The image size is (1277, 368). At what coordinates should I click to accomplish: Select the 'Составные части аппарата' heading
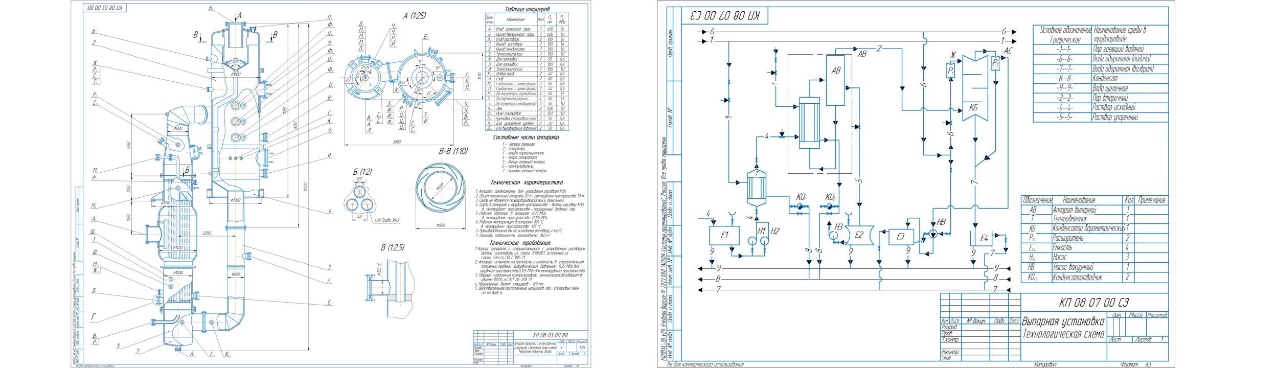[x=526, y=137]
